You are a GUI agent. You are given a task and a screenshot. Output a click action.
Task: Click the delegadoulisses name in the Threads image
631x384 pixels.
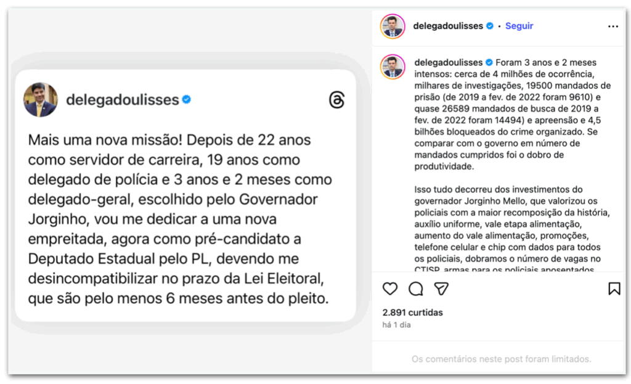122,99
